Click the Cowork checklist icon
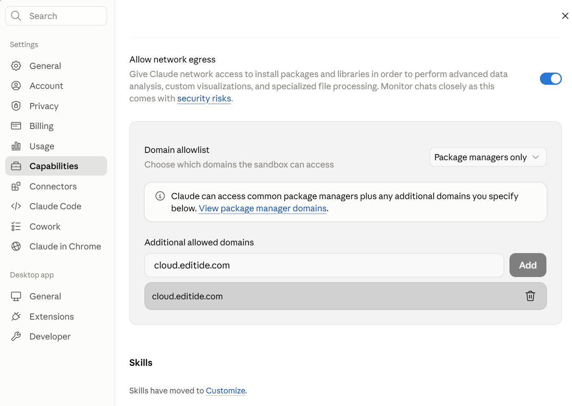572x406 pixels. [x=16, y=226]
